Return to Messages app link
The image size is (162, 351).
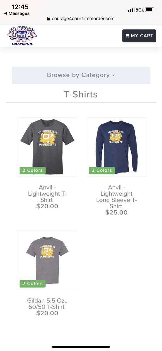(17, 13)
